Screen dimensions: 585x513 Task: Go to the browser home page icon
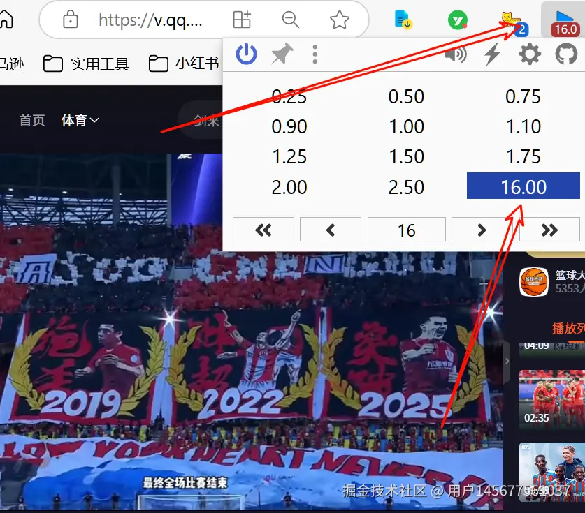6,19
